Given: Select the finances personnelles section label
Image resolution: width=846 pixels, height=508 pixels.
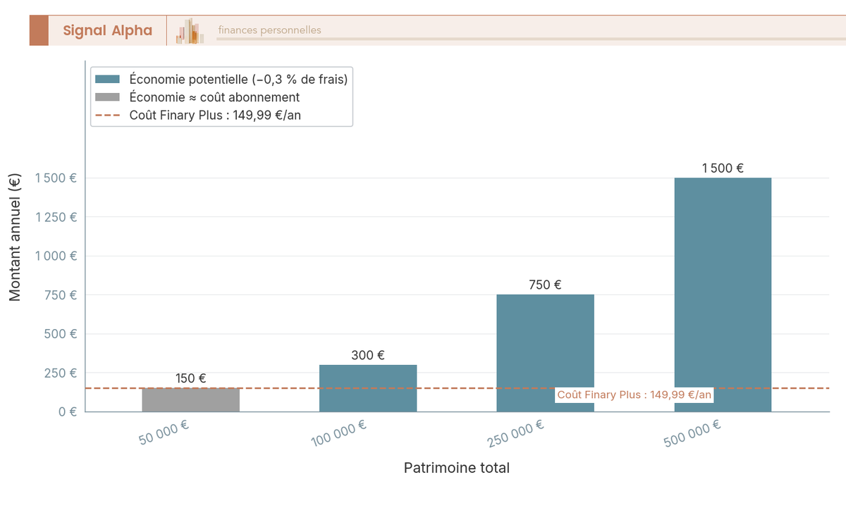Looking at the screenshot, I should [x=269, y=30].
